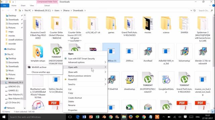The height and width of the screenshot is (120, 215).
Task: Click the Search Downloads box
Action: pos(205,10)
